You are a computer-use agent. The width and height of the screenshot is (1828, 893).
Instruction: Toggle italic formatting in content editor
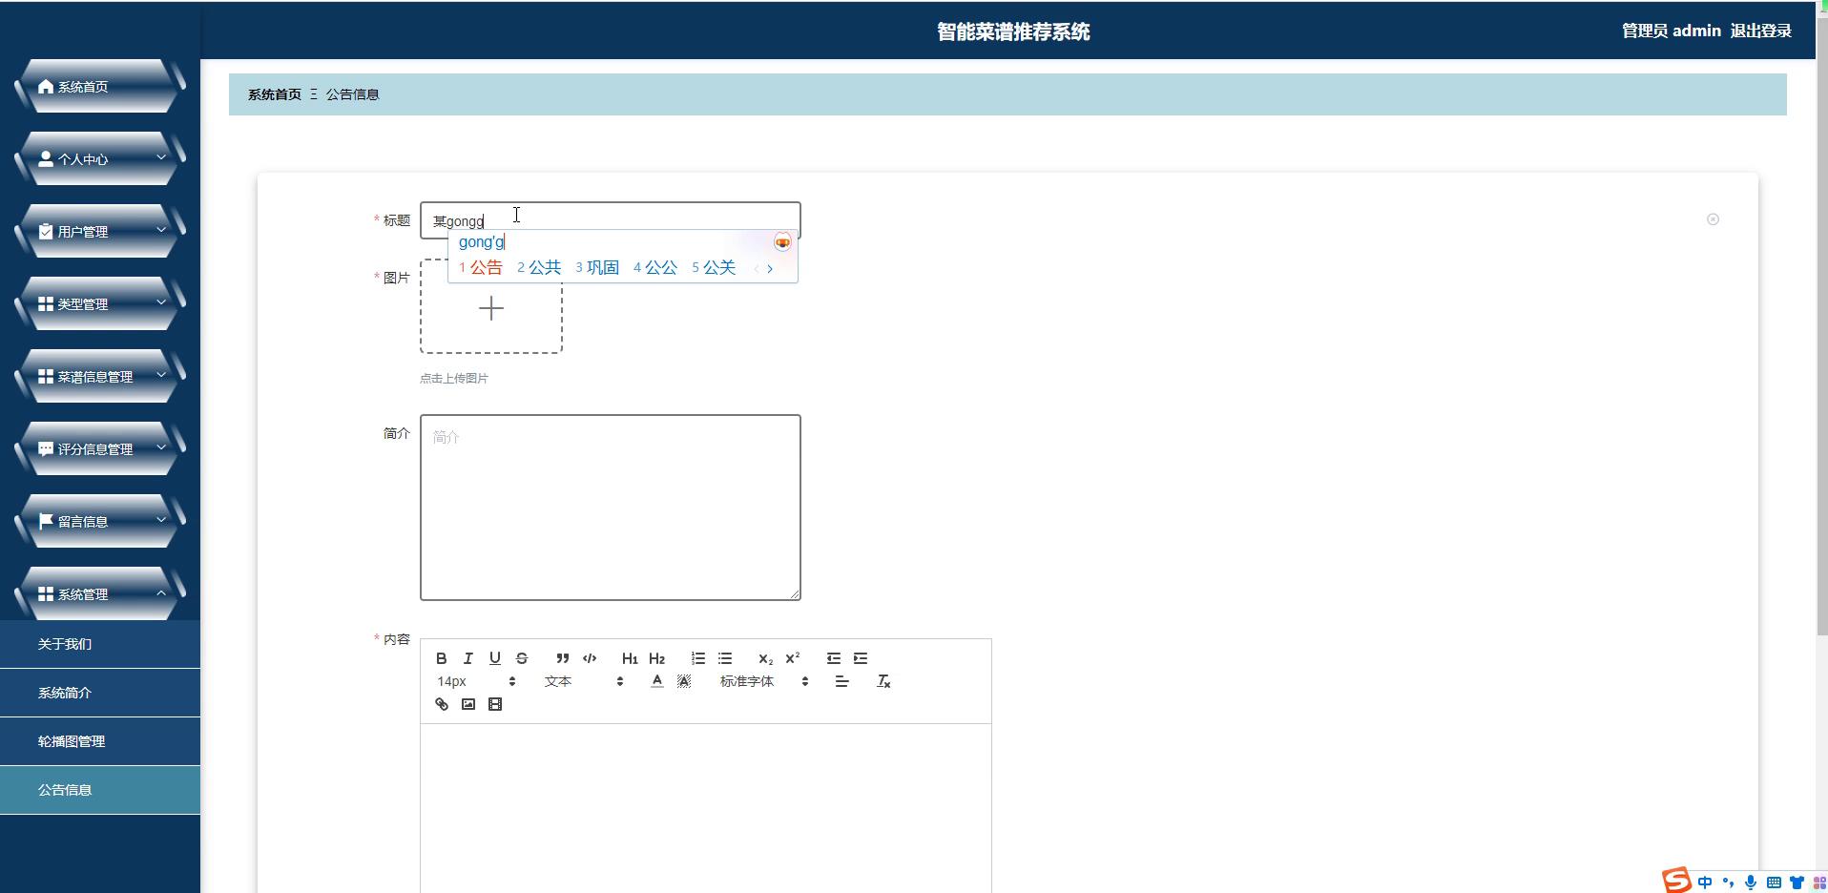[x=468, y=658]
